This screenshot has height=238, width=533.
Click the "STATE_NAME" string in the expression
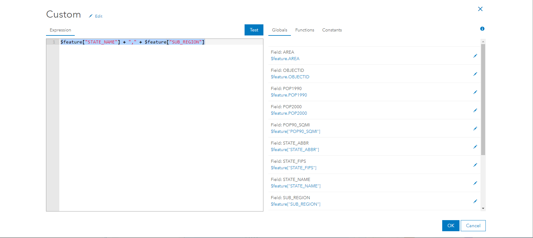tap(101, 42)
